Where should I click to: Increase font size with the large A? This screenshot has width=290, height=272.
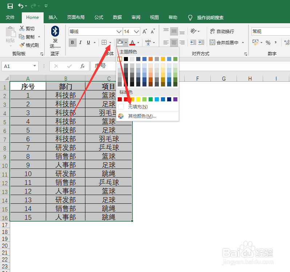click(x=145, y=32)
